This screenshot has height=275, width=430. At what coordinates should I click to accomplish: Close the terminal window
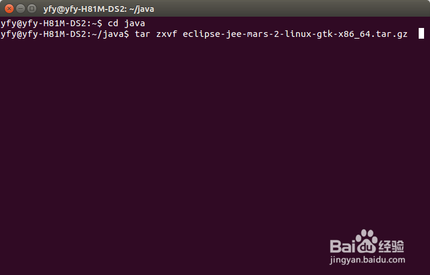point(9,9)
